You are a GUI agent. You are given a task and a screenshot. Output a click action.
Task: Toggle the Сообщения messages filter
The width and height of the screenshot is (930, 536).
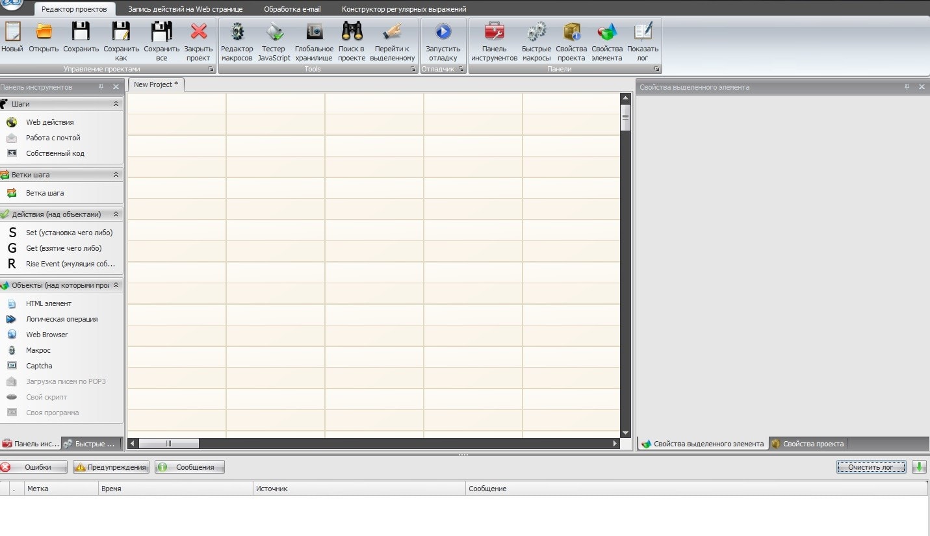[x=190, y=467]
